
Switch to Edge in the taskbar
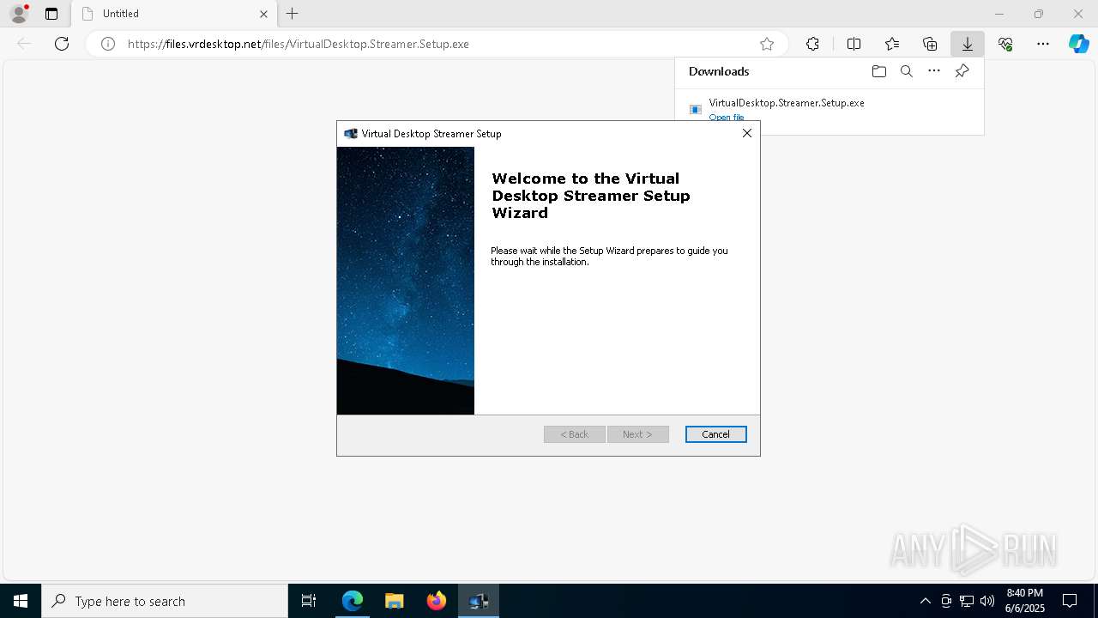[x=353, y=601]
